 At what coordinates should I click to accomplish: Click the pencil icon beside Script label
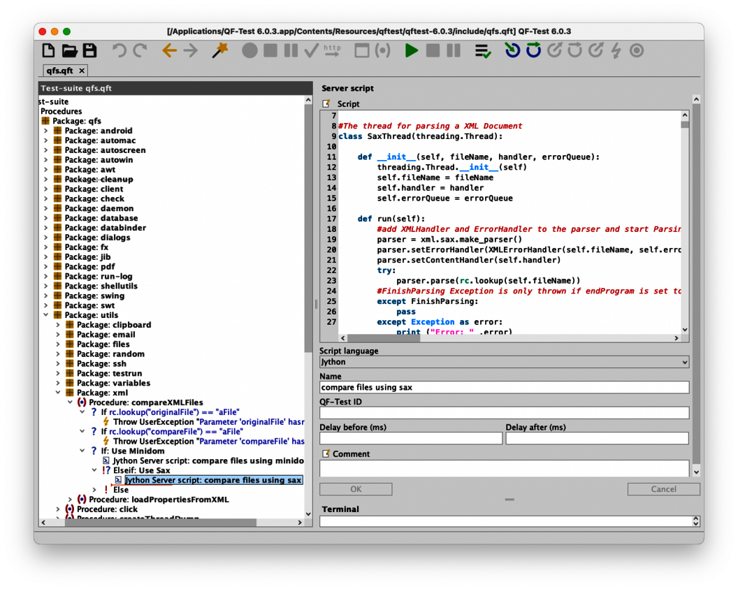[326, 104]
